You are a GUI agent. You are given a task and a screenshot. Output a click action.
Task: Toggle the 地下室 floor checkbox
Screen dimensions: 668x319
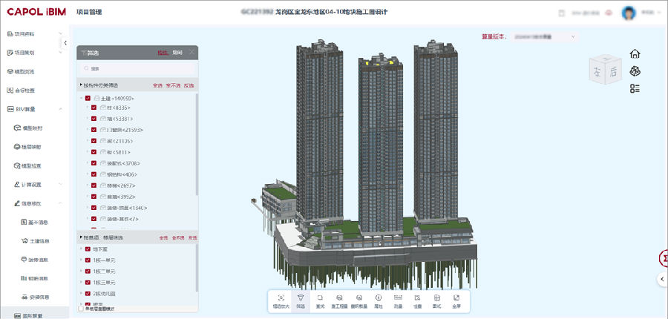coord(88,249)
